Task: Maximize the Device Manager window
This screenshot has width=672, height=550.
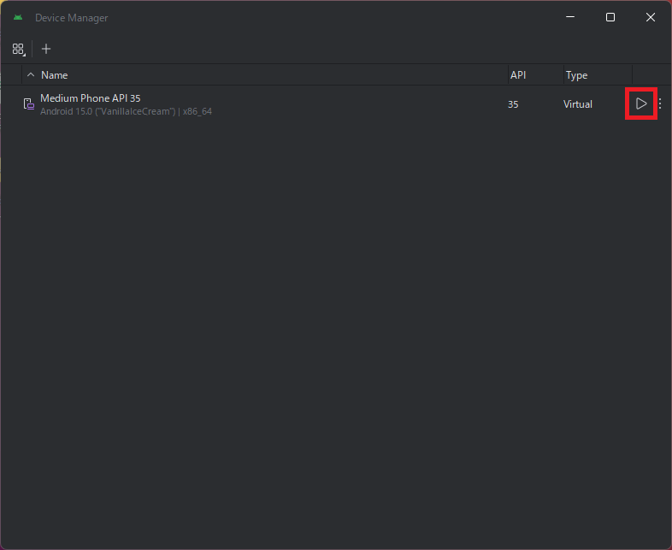Action: (x=610, y=17)
